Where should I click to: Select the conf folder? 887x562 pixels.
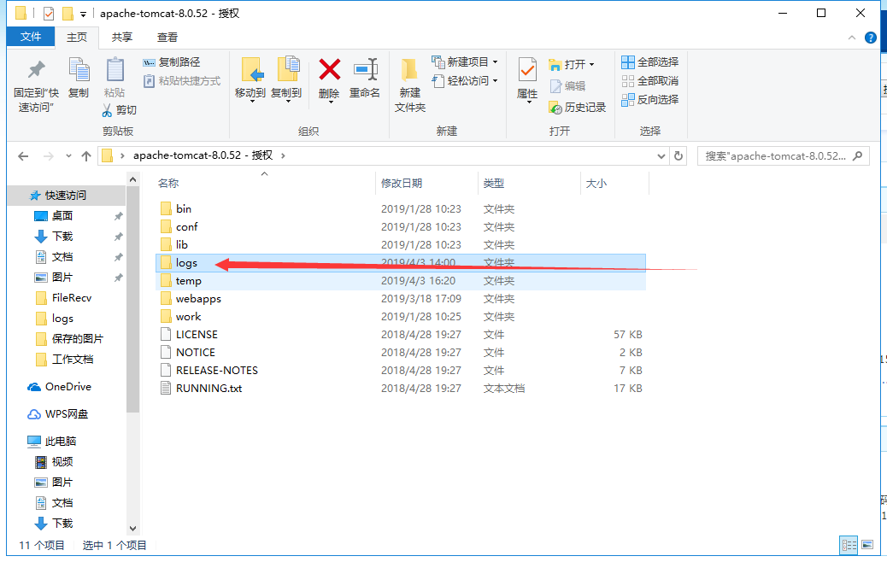point(401,226)
